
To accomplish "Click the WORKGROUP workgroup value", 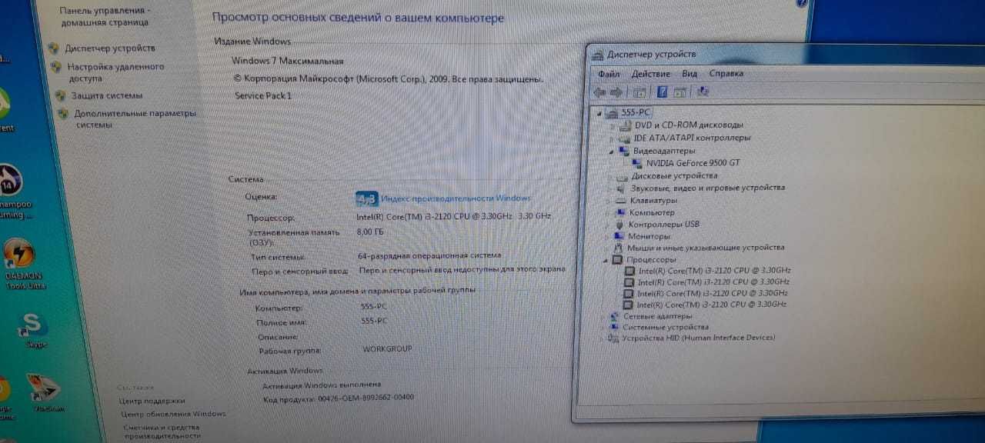I will (x=387, y=348).
